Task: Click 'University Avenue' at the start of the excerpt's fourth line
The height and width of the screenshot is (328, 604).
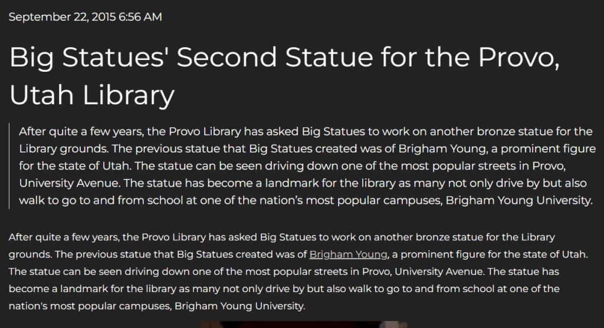Action: pos(70,183)
